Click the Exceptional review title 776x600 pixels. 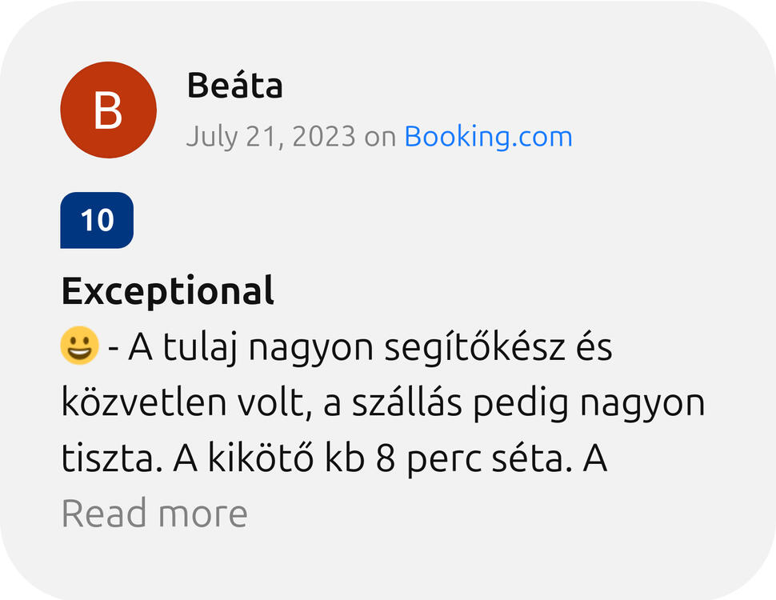(167, 291)
